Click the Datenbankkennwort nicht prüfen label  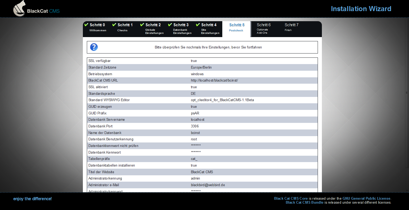(x=113, y=146)
